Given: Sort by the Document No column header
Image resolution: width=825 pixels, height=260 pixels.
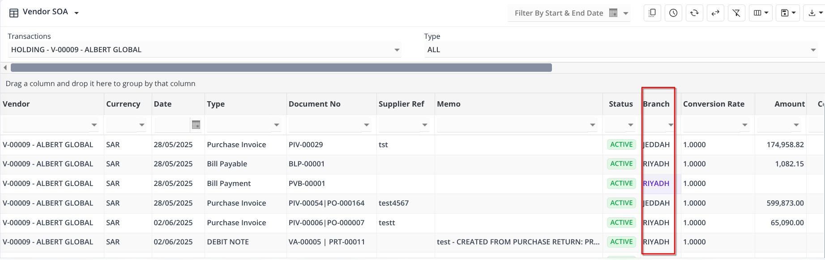Looking at the screenshot, I should point(314,104).
